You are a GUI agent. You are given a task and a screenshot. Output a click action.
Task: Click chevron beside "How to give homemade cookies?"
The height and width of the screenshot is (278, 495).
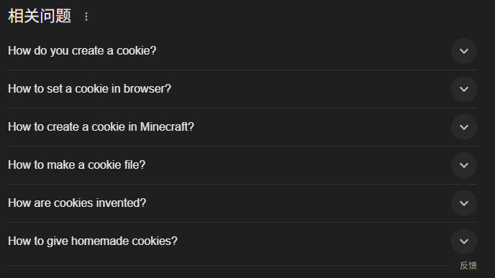pyautogui.click(x=464, y=241)
